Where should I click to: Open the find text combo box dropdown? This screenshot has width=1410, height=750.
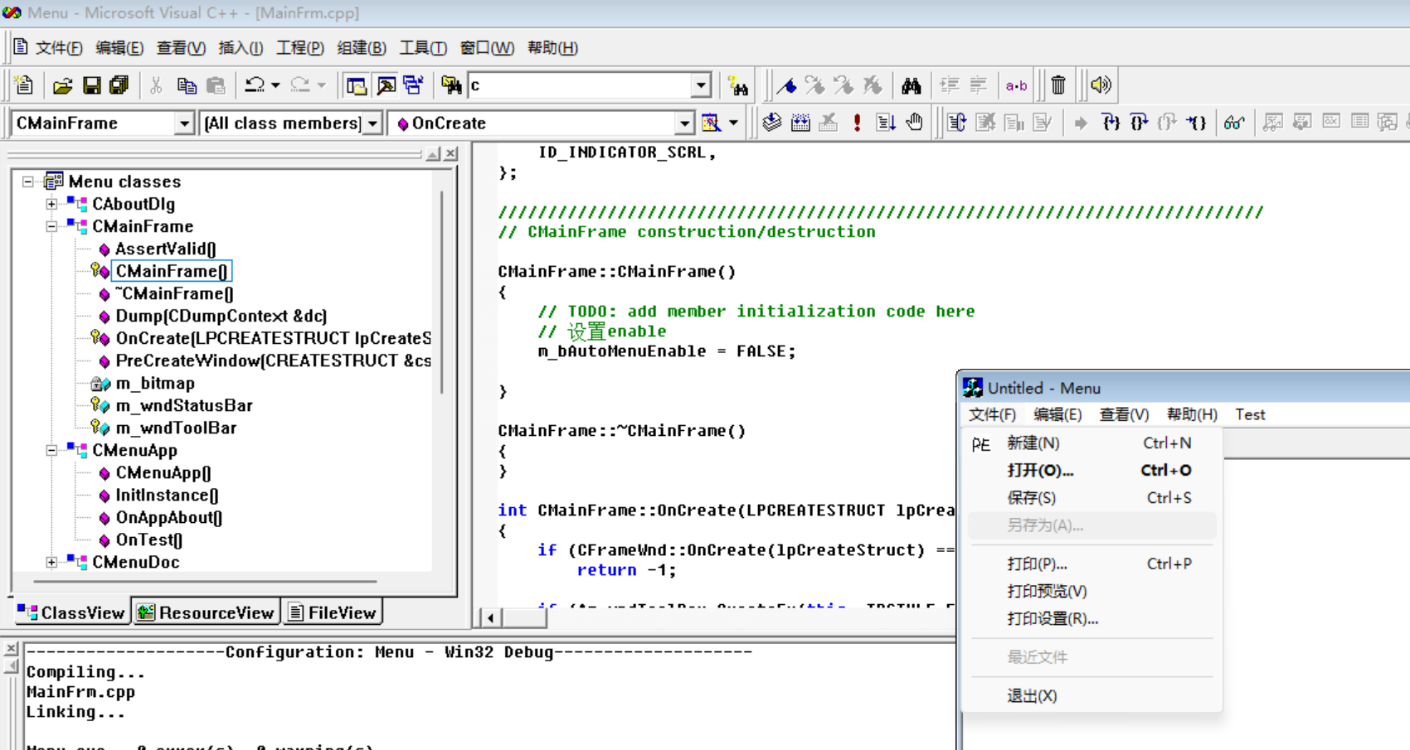[701, 85]
